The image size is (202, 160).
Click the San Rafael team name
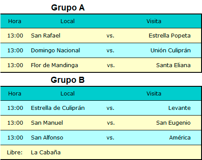coord(45,36)
